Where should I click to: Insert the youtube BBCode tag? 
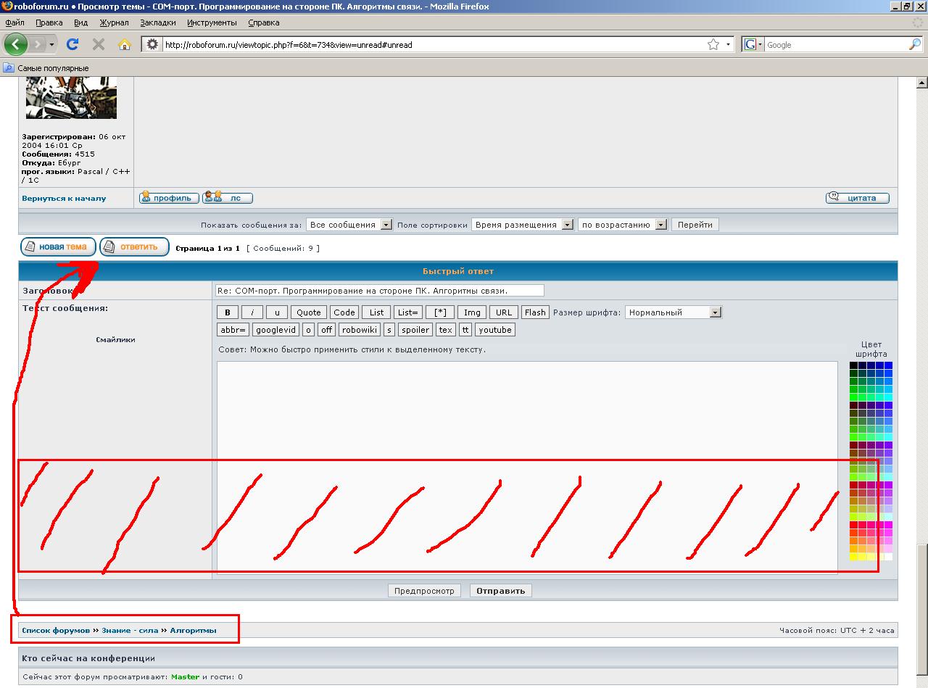[494, 330]
